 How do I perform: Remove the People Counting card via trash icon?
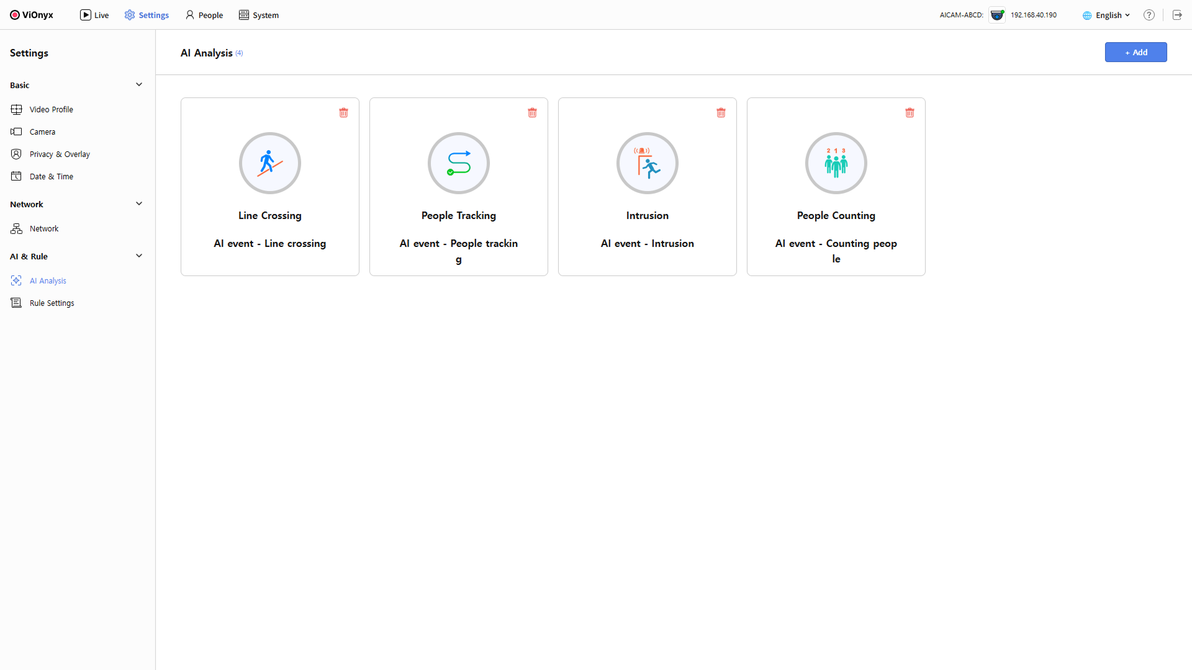click(910, 113)
